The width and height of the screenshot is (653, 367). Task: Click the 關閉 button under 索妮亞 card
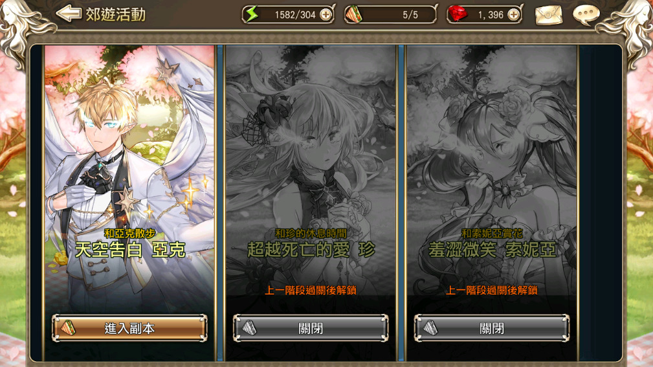pyautogui.click(x=492, y=328)
